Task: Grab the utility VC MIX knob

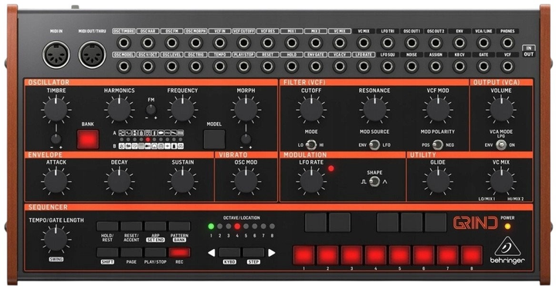Action: point(501,182)
